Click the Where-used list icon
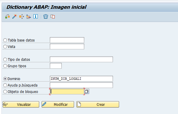This screenshot has width=178, height=114. [x=22, y=16]
